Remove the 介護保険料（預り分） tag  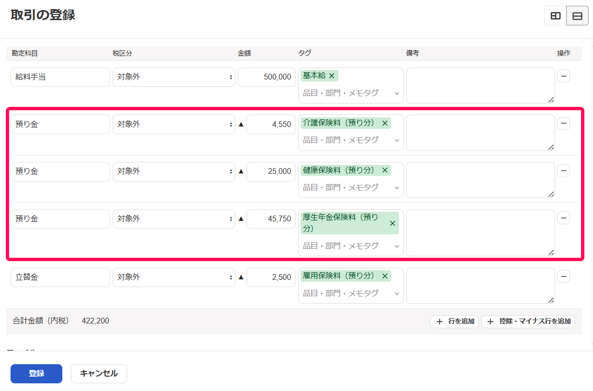pyautogui.click(x=384, y=123)
